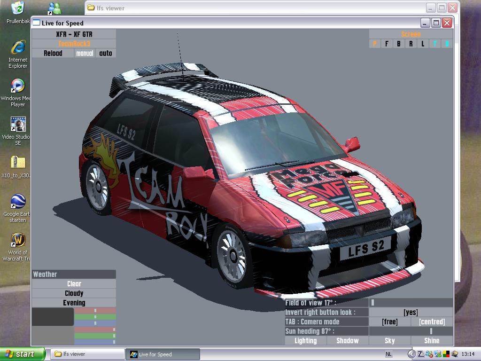Minimize the lfs viewer background window
Image resolution: width=481 pixels, height=361 pixels.
431,8
